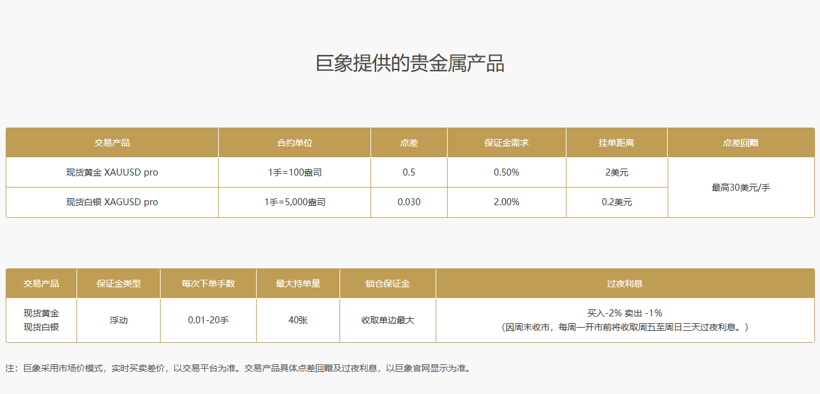Click the page heading 巨象提供的贵金属产品
The width and height of the screenshot is (820, 394).
pyautogui.click(x=410, y=64)
